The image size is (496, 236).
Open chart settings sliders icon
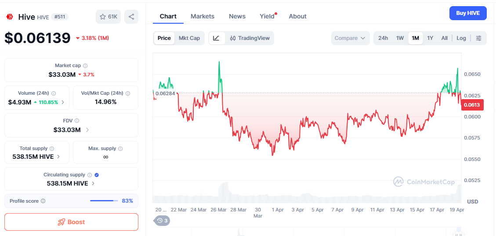coord(478,38)
